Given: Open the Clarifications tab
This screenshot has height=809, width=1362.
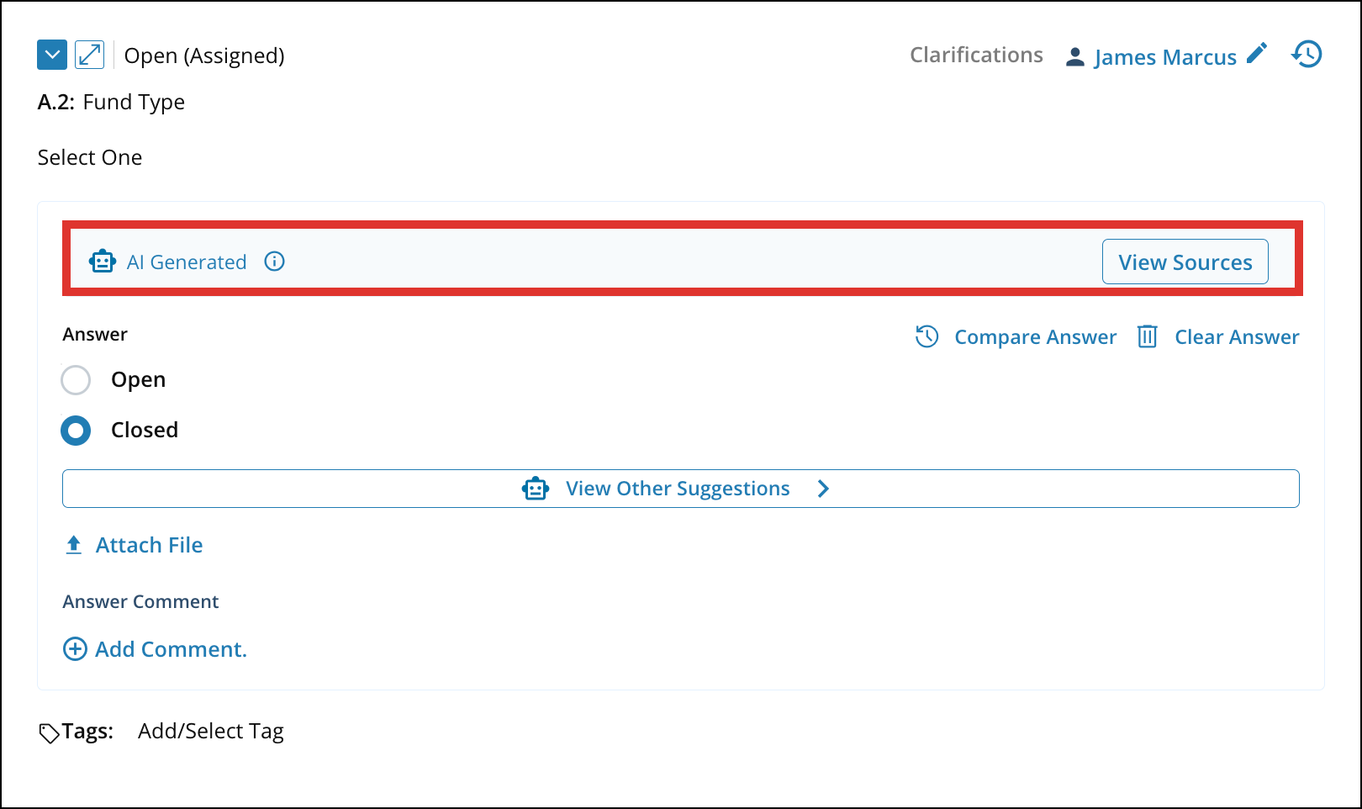Looking at the screenshot, I should (x=976, y=55).
